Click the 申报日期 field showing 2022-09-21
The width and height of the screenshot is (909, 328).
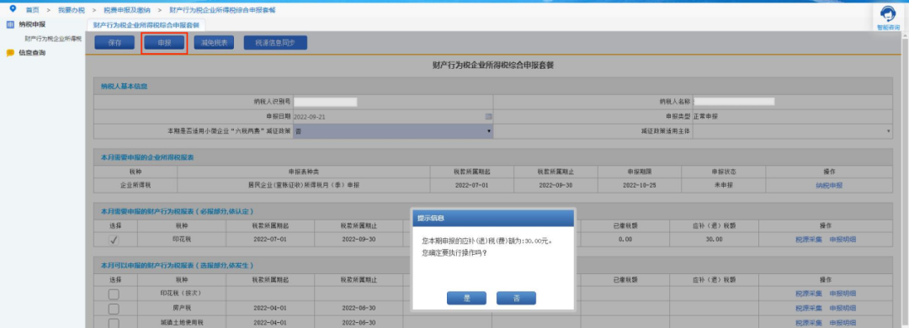tap(393, 116)
